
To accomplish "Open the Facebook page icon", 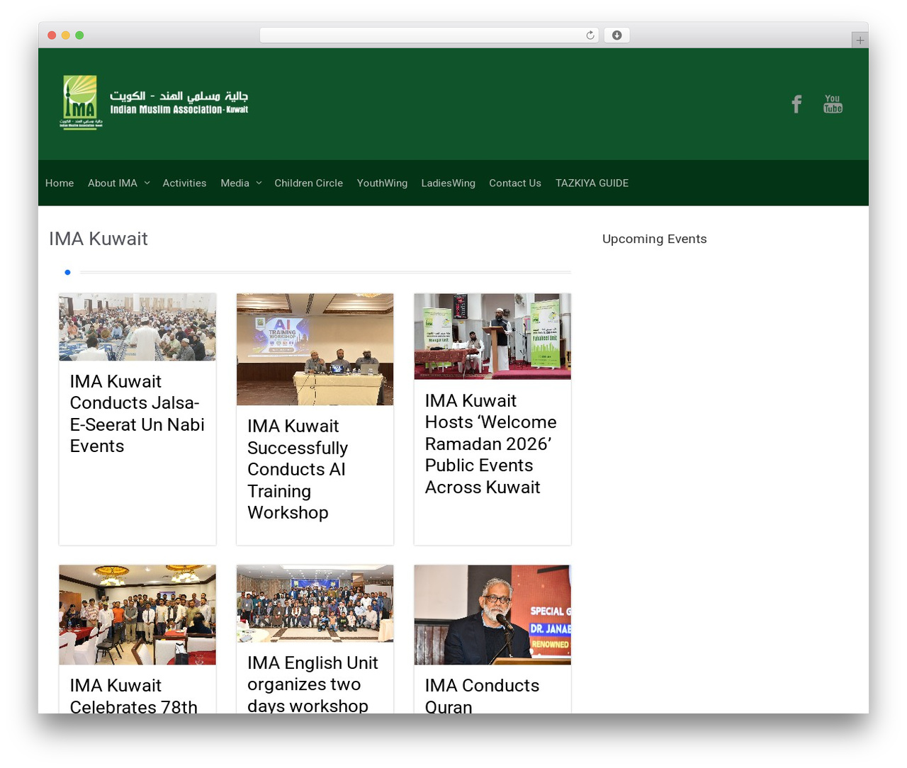I will (x=796, y=104).
